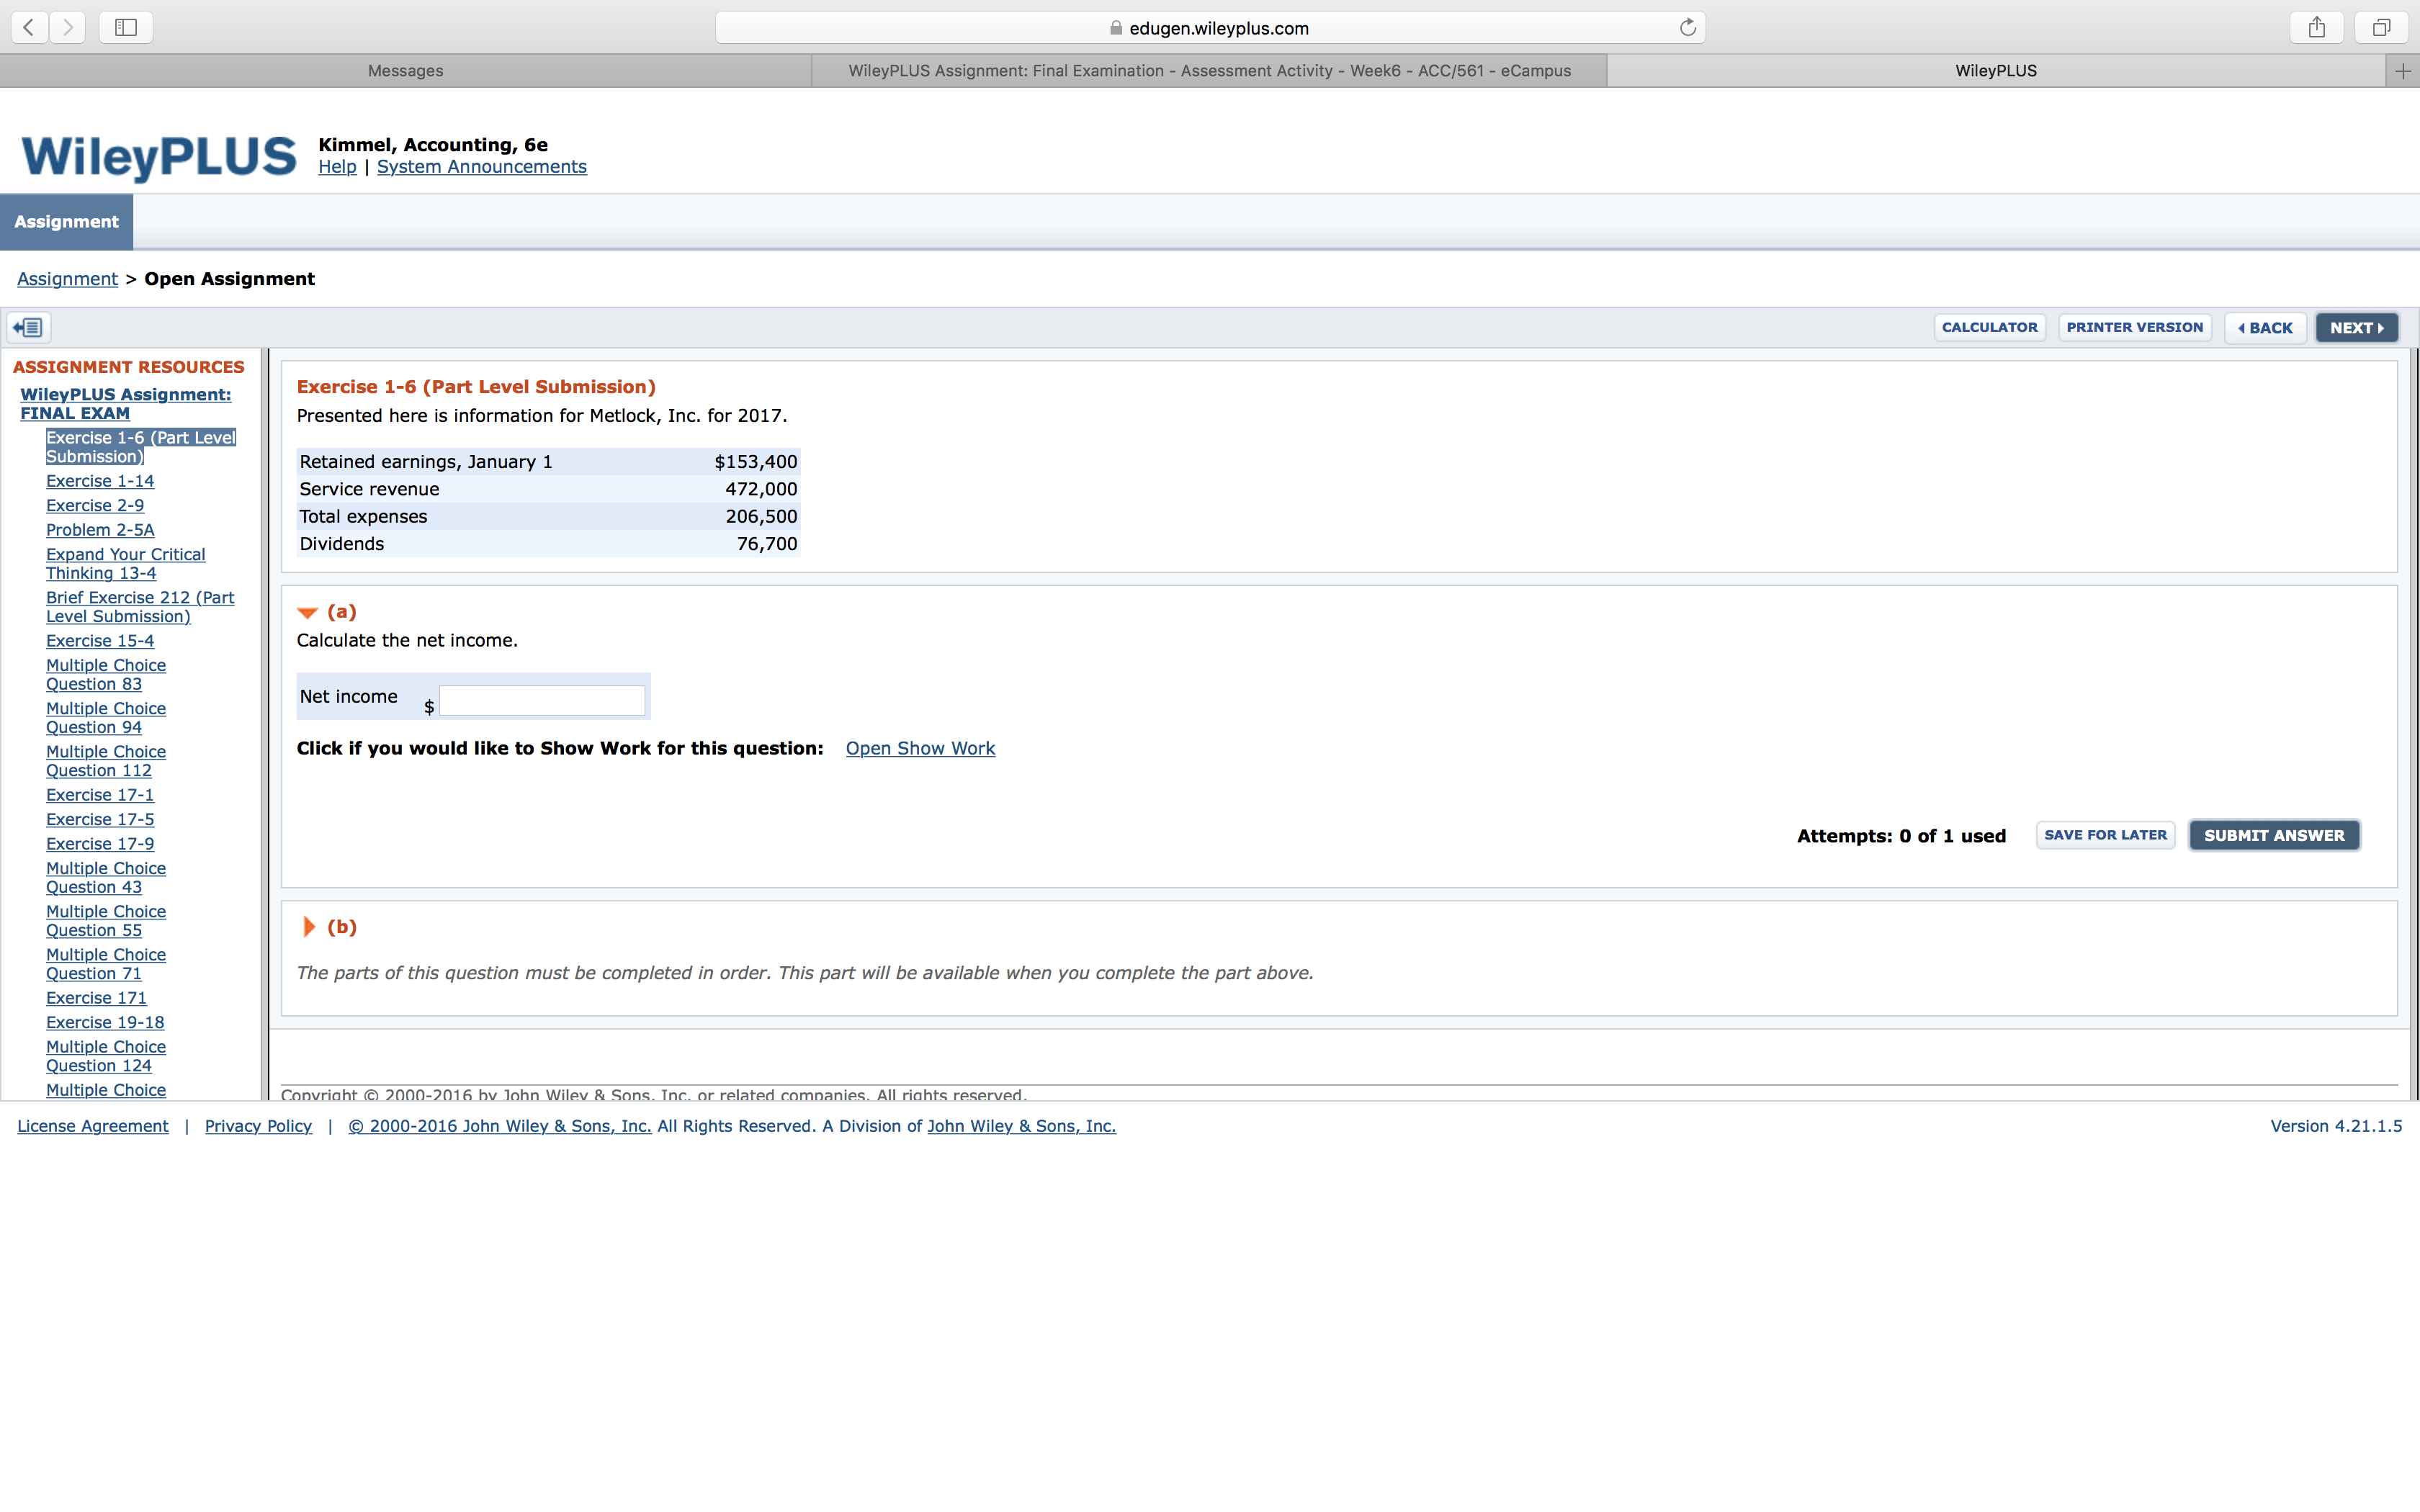Go forward with Safari's forward arrow

click(x=68, y=27)
